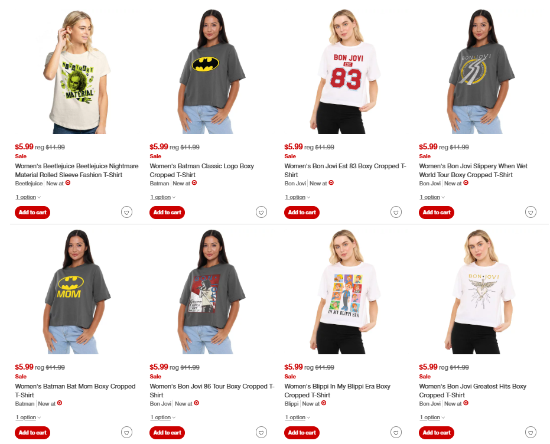Heart the Bon Jovi Slippery When Wet shirt
This screenshot has width=550, height=444.
[531, 212]
